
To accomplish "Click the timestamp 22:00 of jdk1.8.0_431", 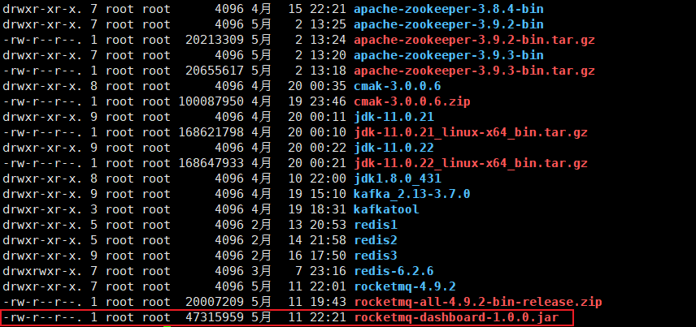I will [x=328, y=179].
